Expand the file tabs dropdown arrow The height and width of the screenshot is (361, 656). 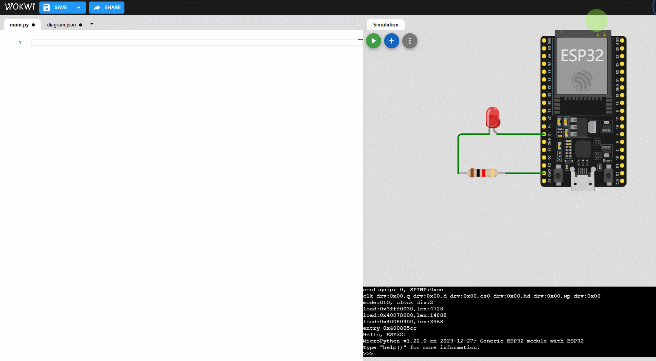(x=91, y=24)
